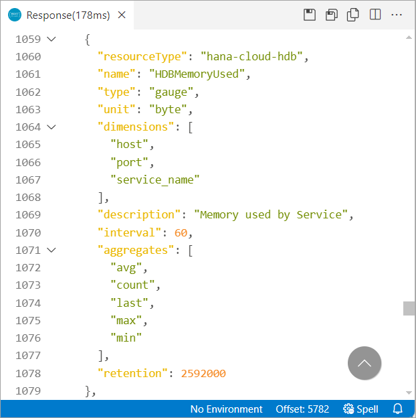The image size is (416, 418).
Task: Click the "gauge" value
Action: click(171, 92)
